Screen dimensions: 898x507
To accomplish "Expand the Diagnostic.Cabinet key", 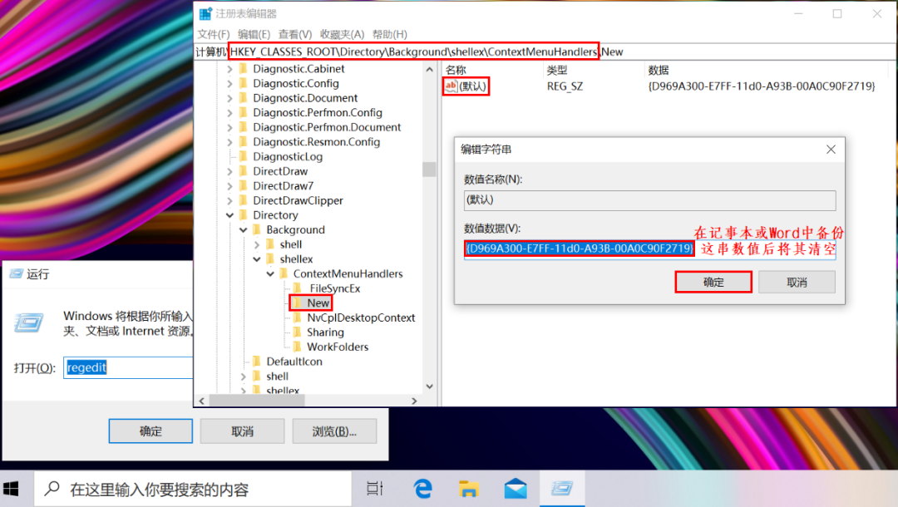I will click(x=230, y=69).
